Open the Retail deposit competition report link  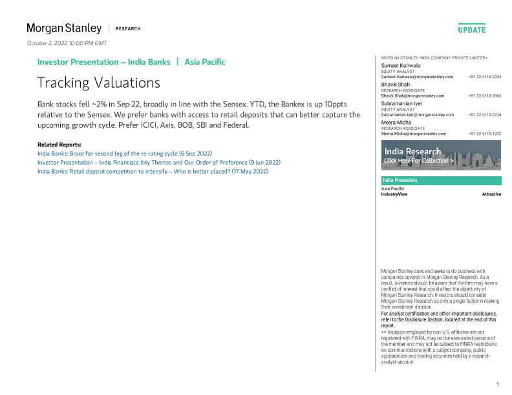tap(152, 172)
